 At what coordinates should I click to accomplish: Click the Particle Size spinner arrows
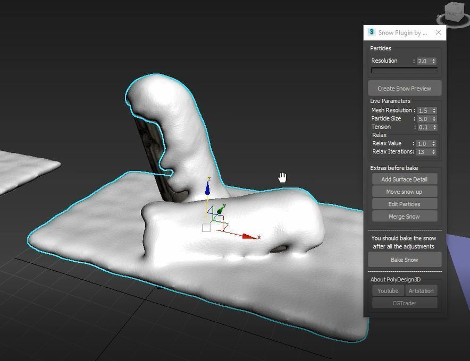434,119
